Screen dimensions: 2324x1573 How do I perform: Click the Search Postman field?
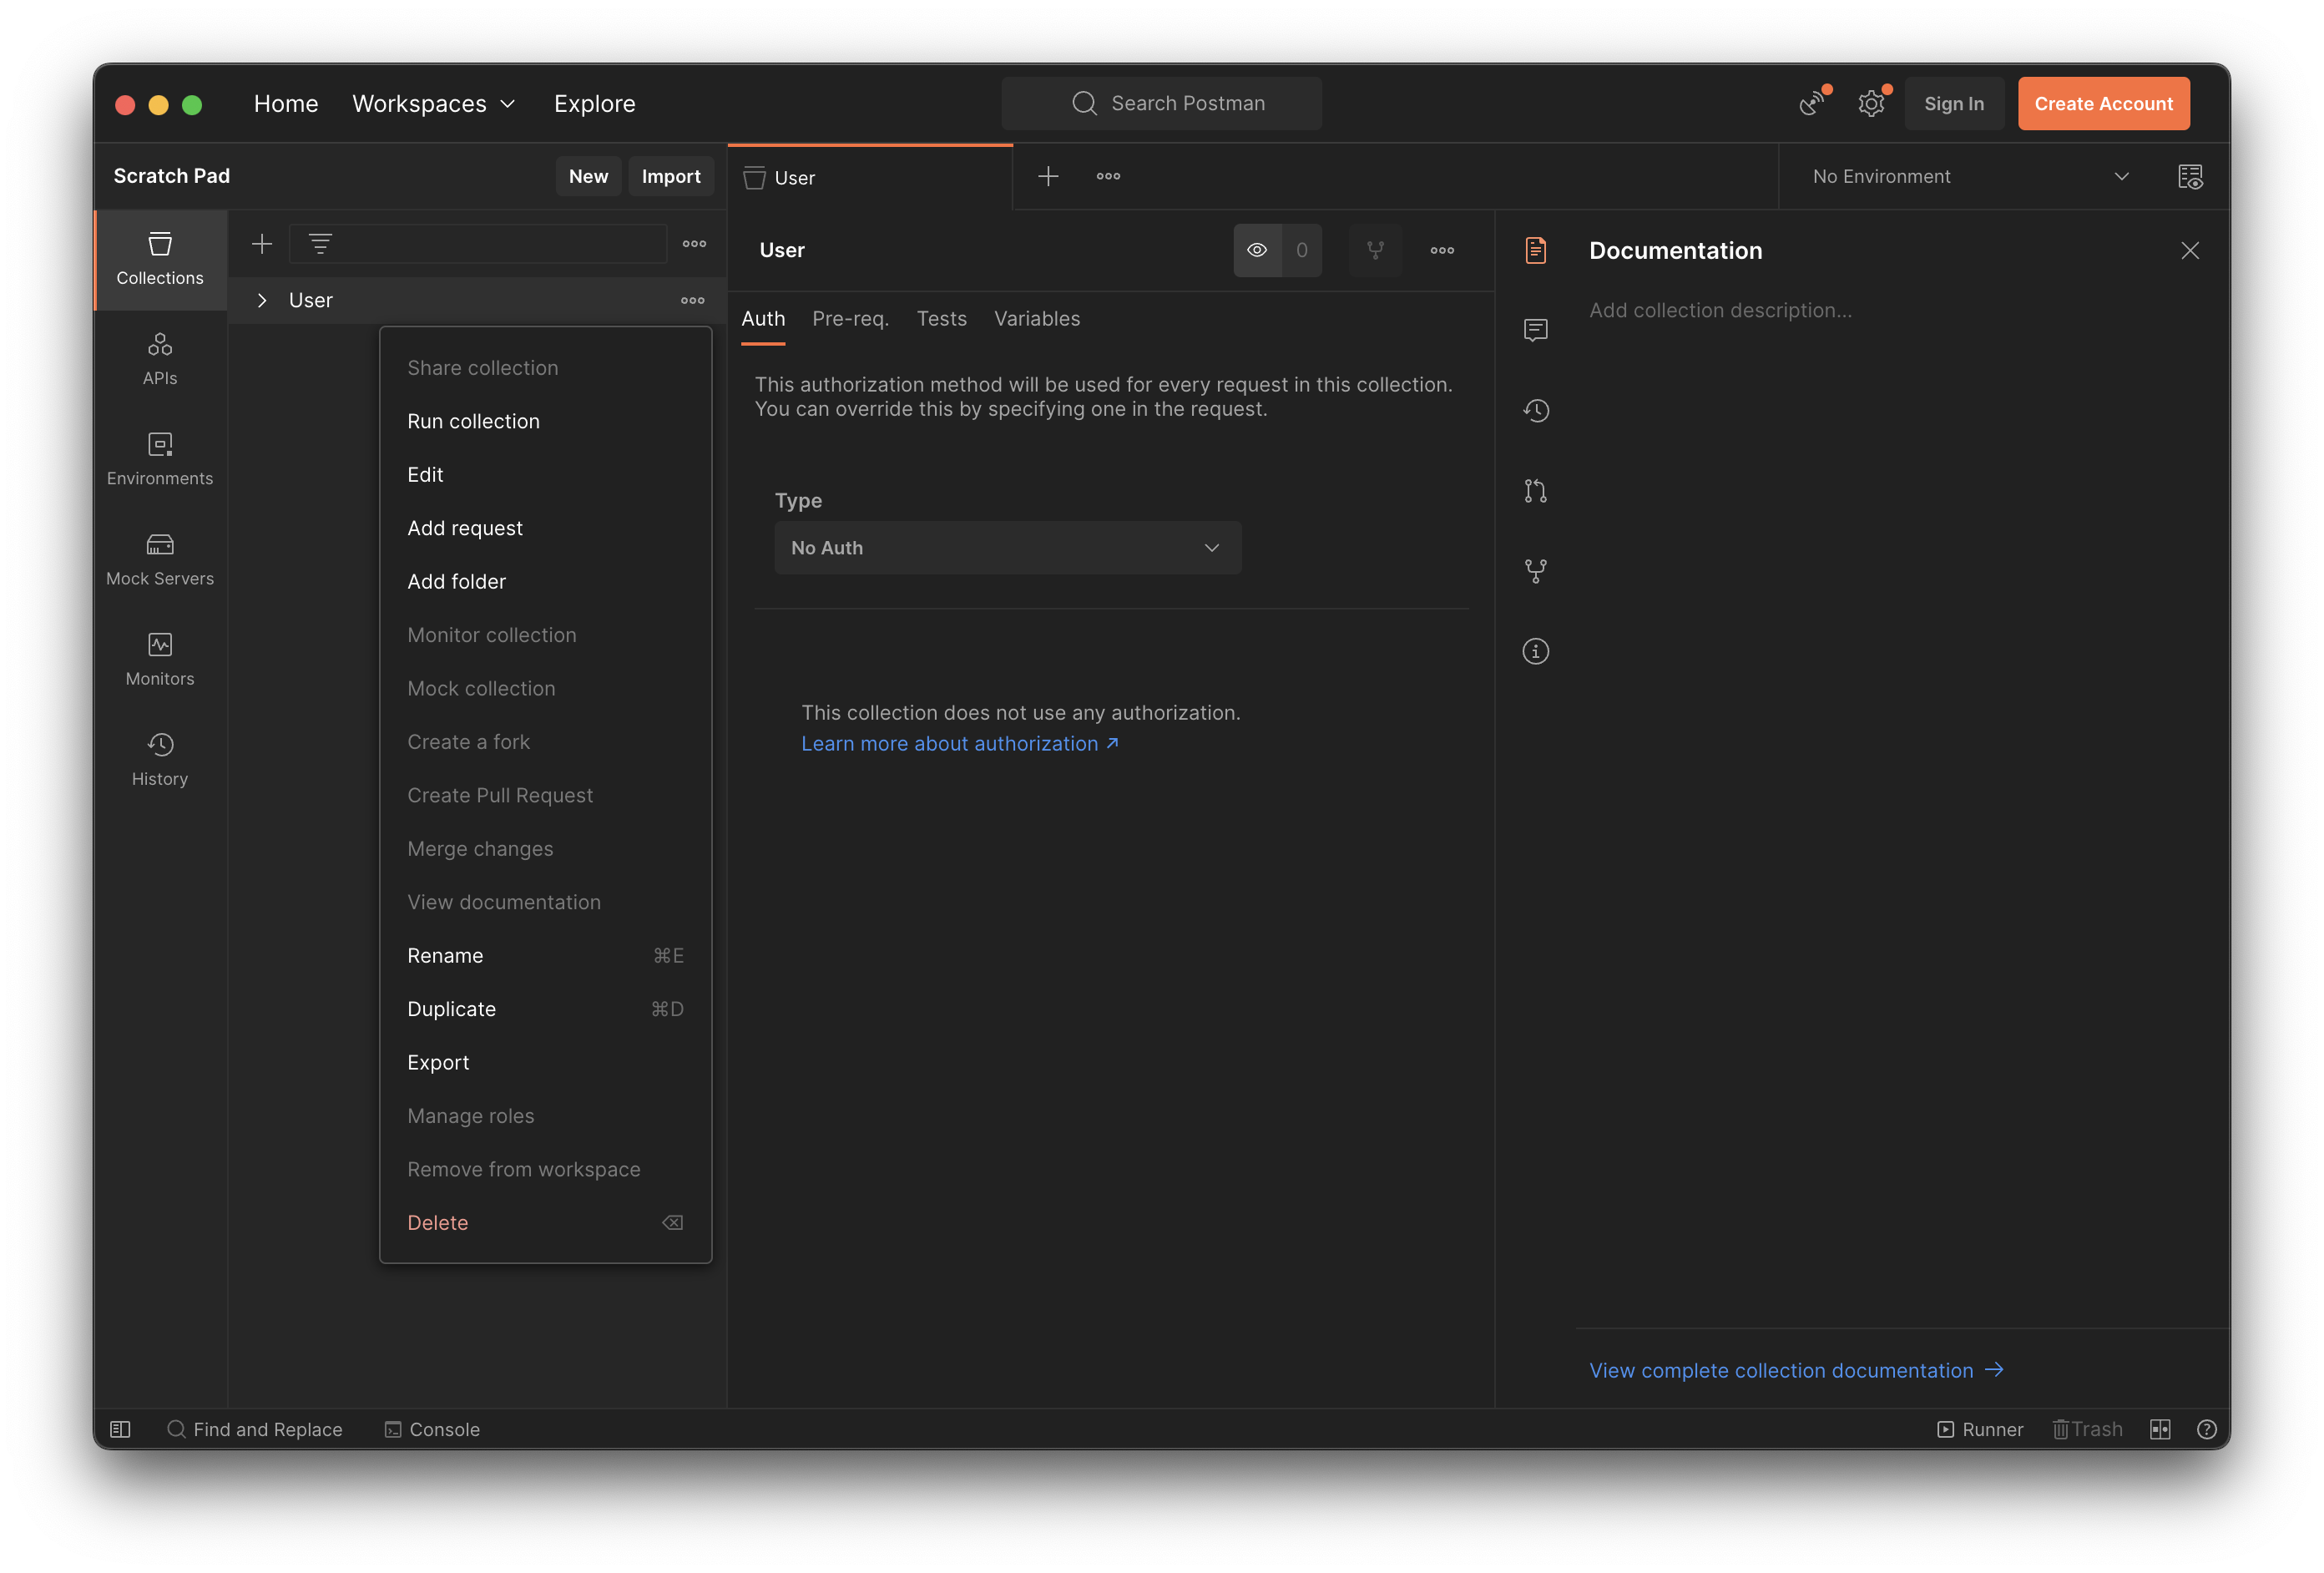(1161, 103)
